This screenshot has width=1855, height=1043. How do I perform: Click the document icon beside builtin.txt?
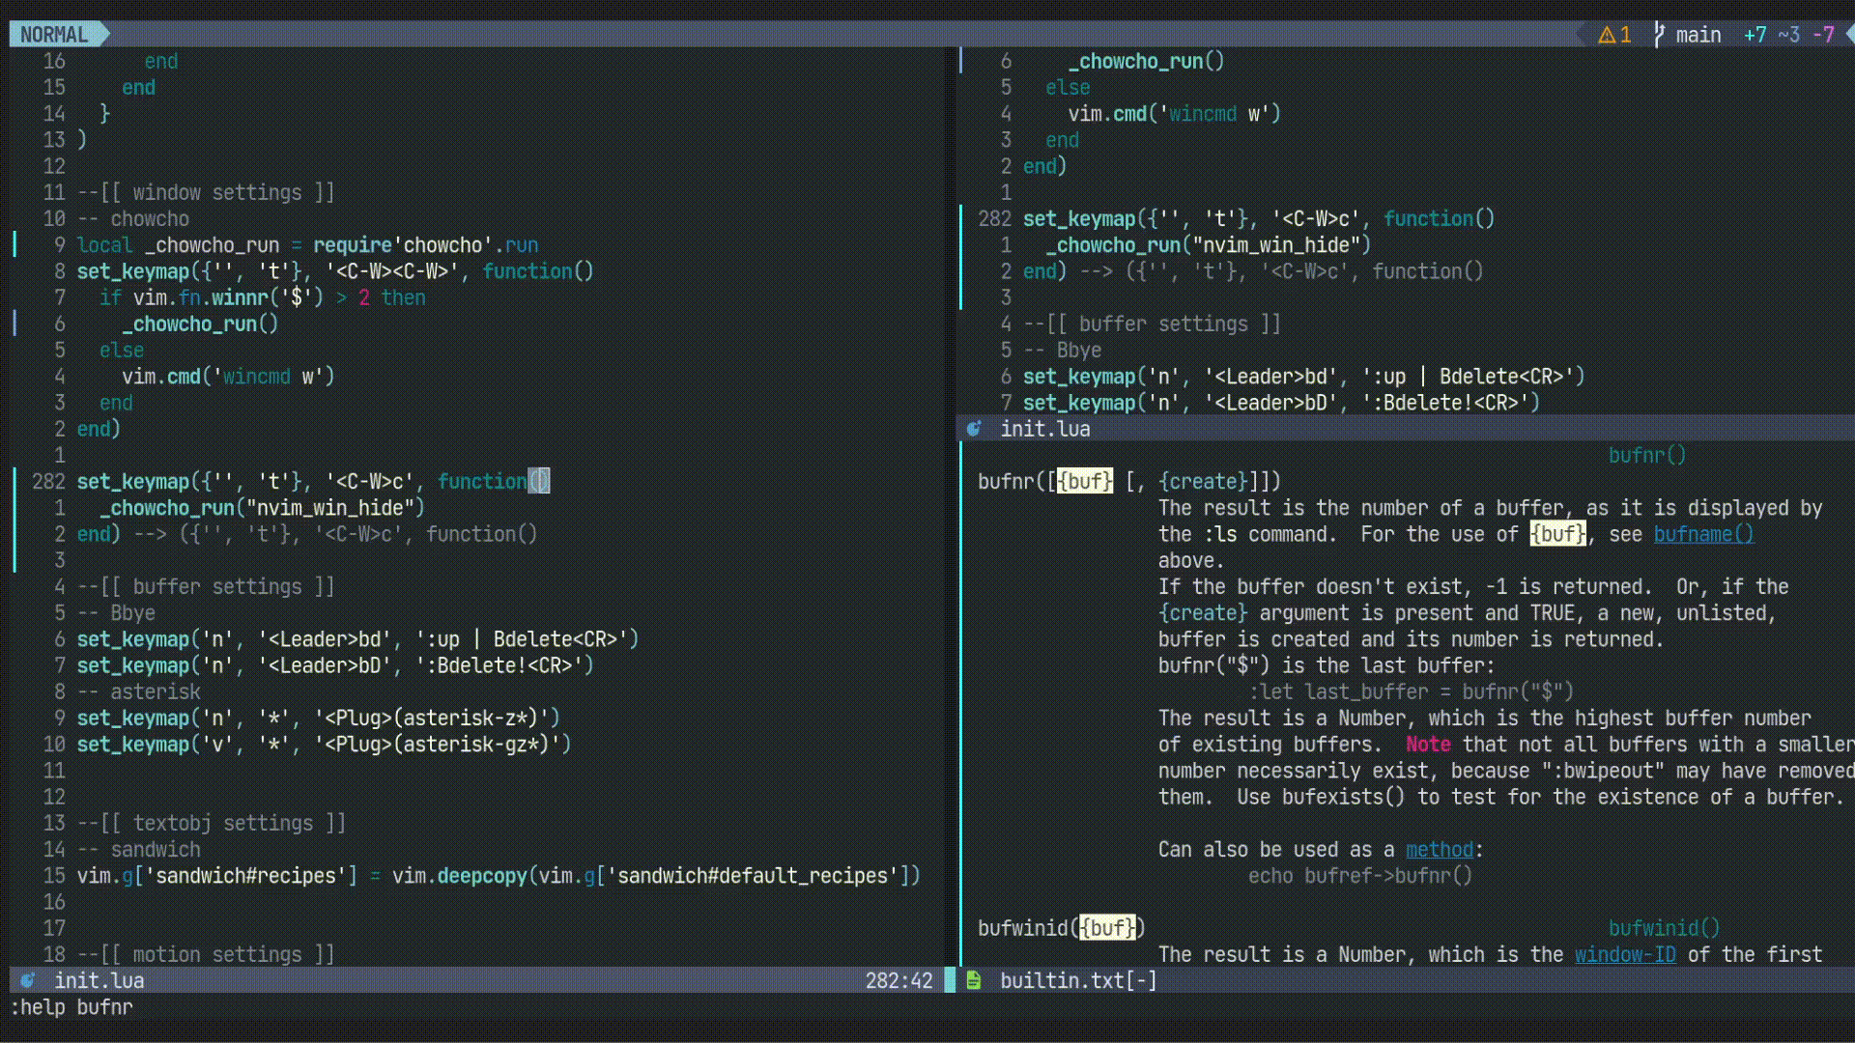tap(974, 980)
